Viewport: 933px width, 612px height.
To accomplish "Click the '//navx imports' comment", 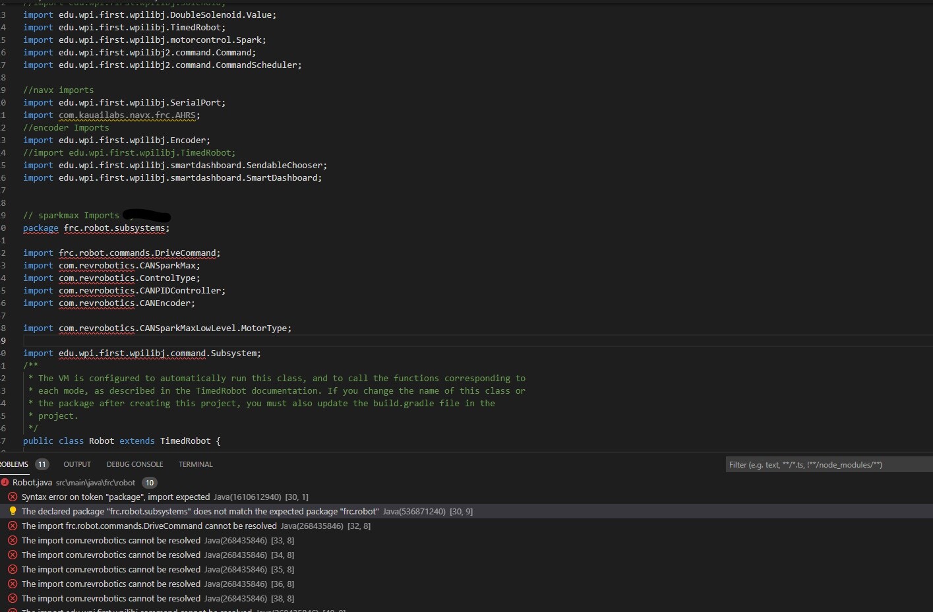I will coord(58,90).
